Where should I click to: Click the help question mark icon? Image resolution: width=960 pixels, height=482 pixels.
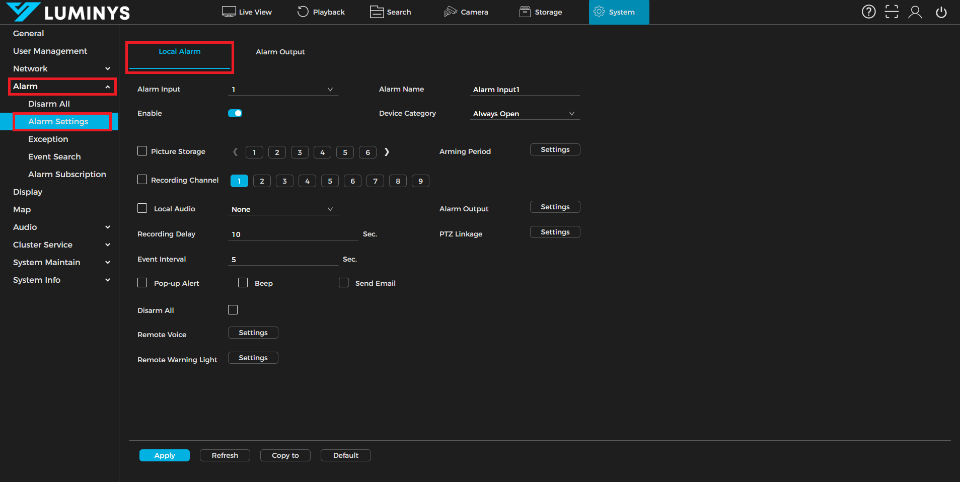(x=868, y=12)
